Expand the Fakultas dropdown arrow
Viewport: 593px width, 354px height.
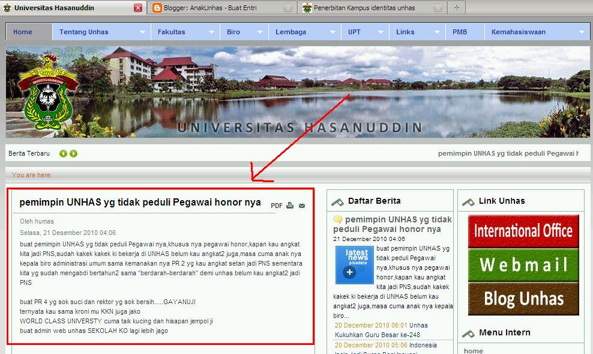(212, 32)
